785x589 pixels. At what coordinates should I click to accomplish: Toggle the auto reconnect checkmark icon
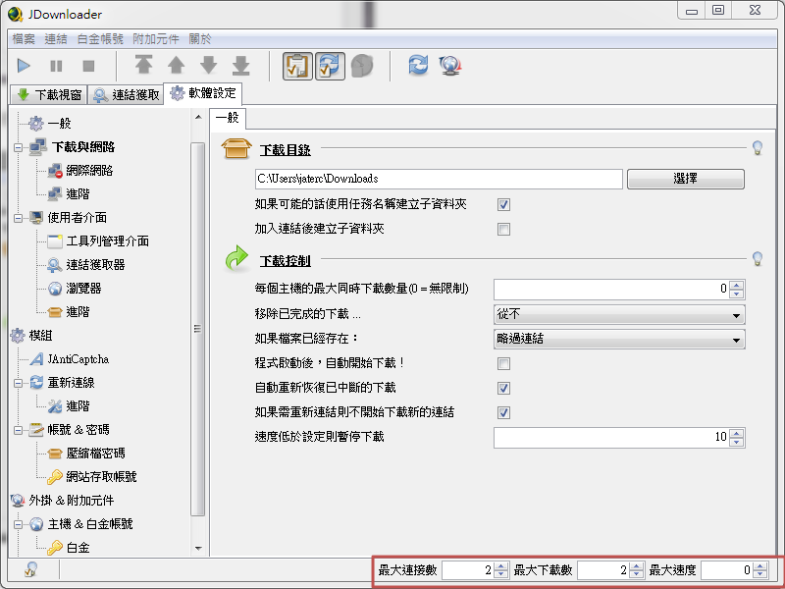coord(330,66)
